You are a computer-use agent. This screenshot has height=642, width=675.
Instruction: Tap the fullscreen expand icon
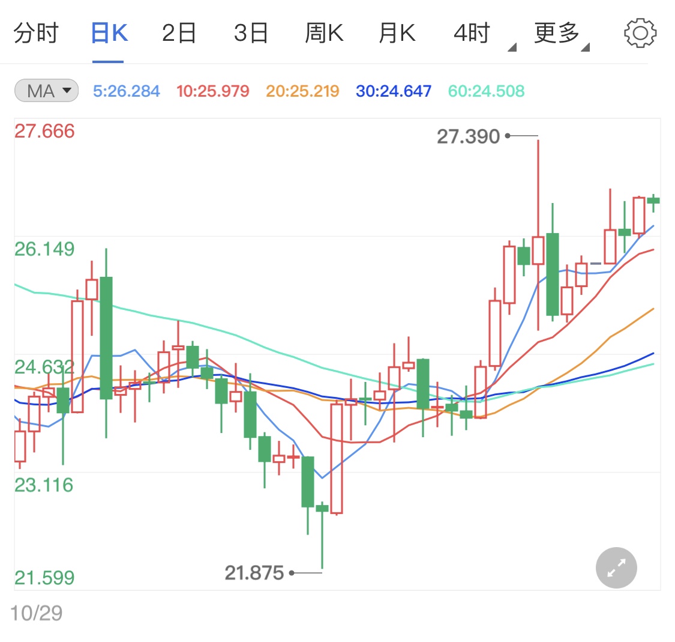(616, 568)
